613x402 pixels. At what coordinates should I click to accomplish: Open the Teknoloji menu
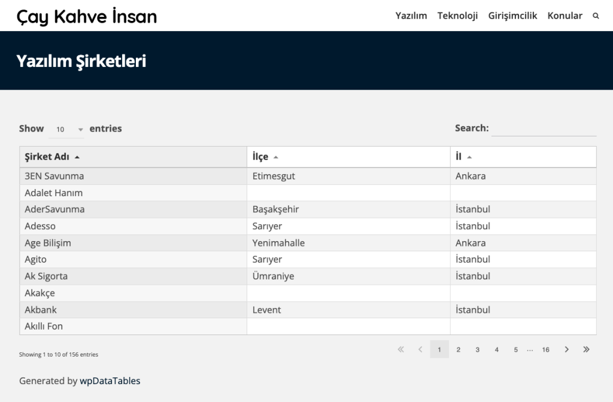pos(457,16)
